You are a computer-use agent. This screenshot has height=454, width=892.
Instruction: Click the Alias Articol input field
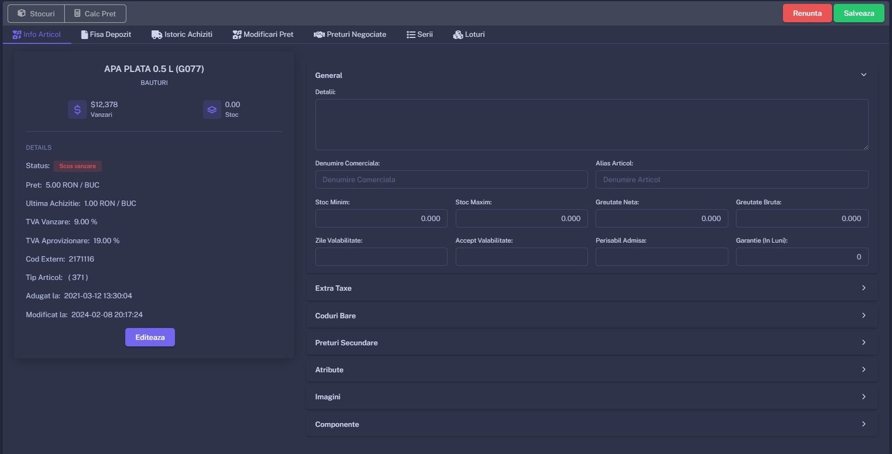point(732,180)
